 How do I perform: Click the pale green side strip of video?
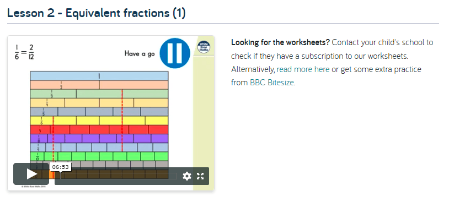tap(204, 122)
